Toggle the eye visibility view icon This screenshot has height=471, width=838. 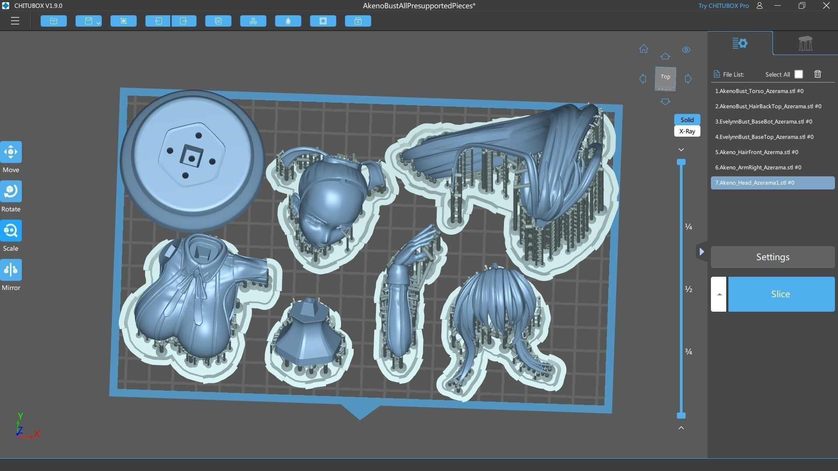686,50
